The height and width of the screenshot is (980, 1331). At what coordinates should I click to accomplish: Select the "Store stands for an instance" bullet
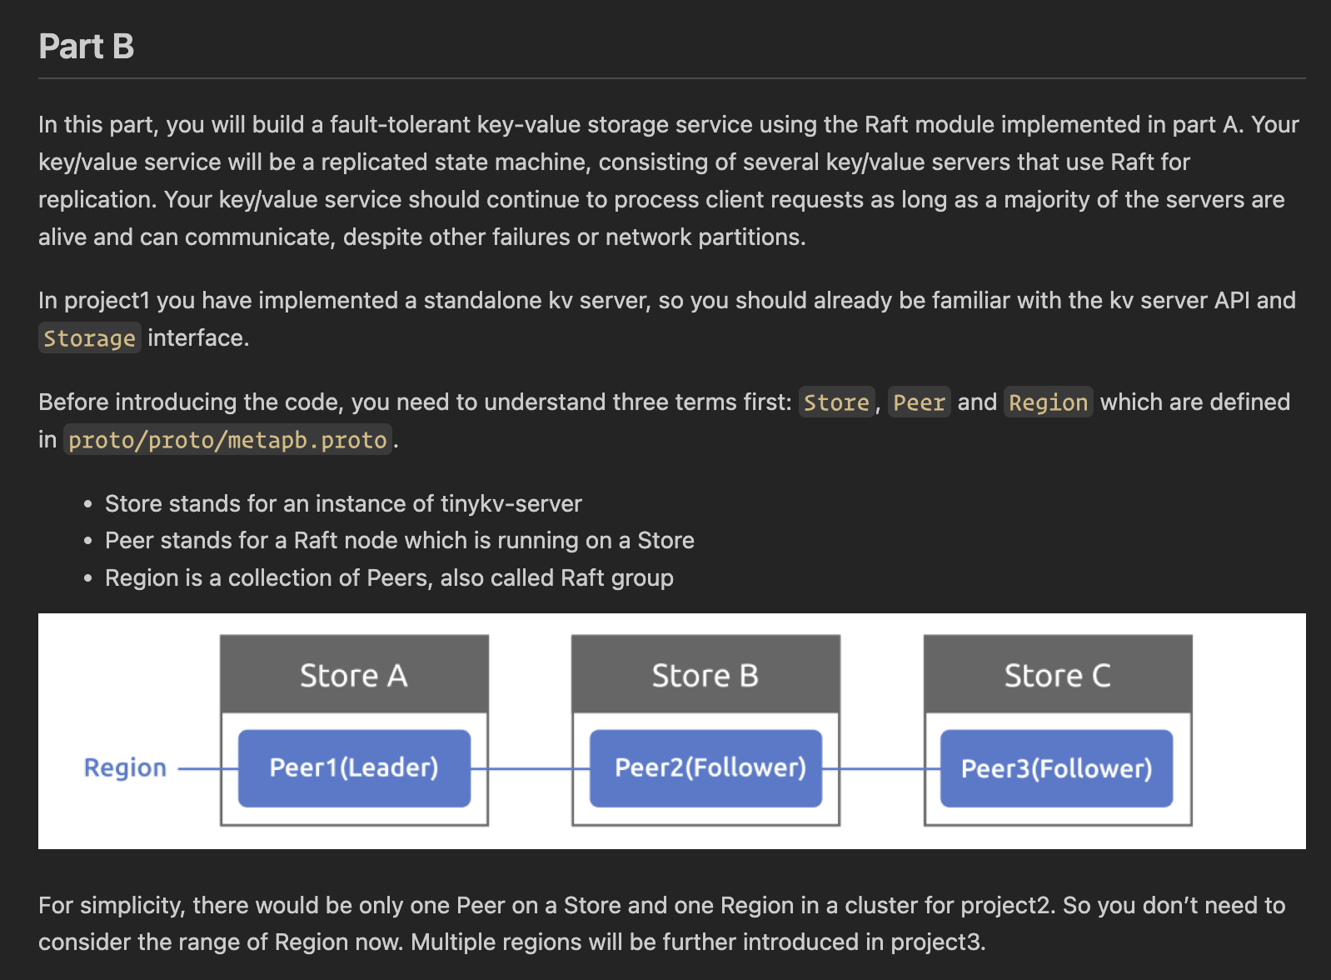pos(343,503)
